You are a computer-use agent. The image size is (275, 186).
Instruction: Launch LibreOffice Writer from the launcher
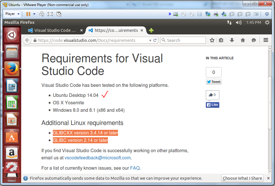[x=12, y=86]
